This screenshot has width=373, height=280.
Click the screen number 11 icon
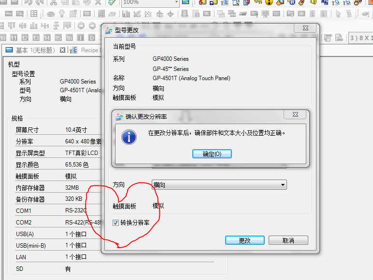14,38
